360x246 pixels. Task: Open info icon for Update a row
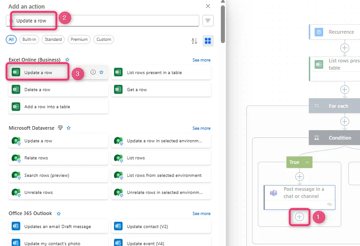point(93,72)
